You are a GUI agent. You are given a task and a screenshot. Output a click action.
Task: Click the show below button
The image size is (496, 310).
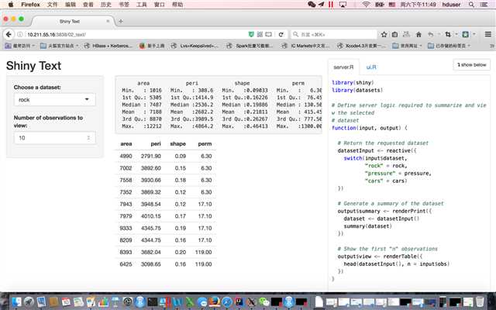coord(471,64)
